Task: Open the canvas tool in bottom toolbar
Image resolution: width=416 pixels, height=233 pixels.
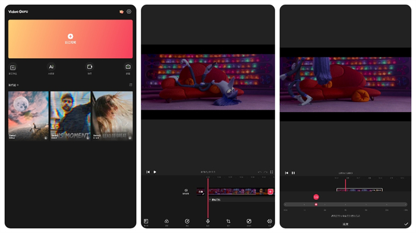Action: 146,222
